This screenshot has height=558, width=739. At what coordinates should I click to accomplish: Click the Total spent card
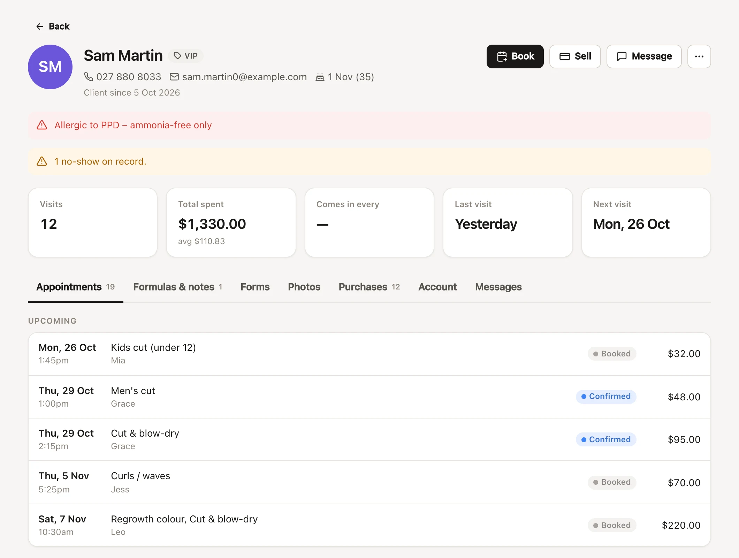point(231,223)
